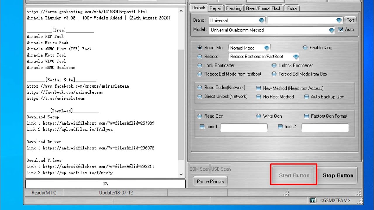Click the 'Miracle FRP Pack' log line
Viewport: 374px width, 210px height.
(x=45, y=36)
